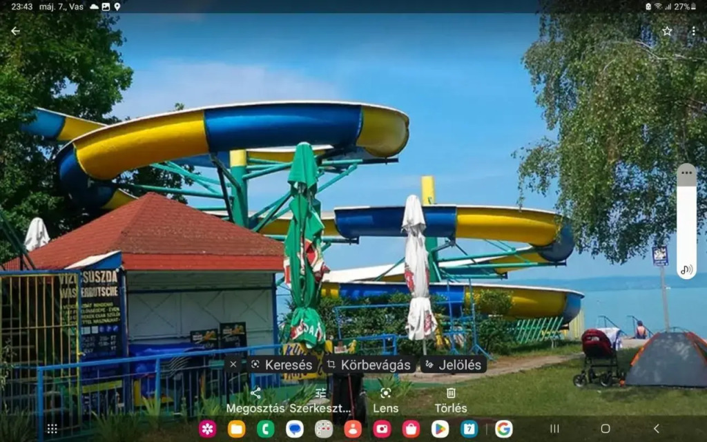Share the photo via Megosztás

(x=255, y=400)
